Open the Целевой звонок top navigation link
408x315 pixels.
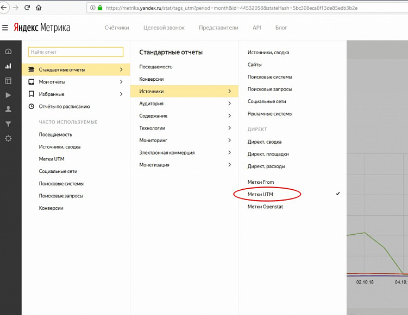click(x=164, y=28)
